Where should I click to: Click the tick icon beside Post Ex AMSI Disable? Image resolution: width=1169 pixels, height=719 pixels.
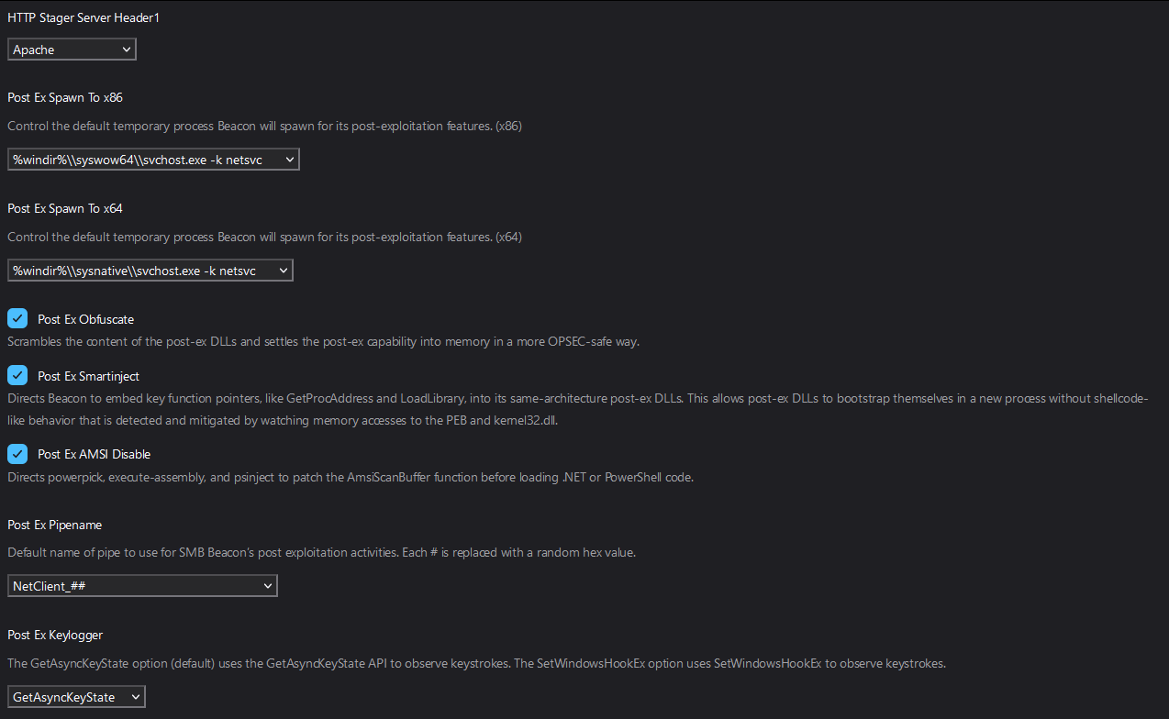click(17, 453)
